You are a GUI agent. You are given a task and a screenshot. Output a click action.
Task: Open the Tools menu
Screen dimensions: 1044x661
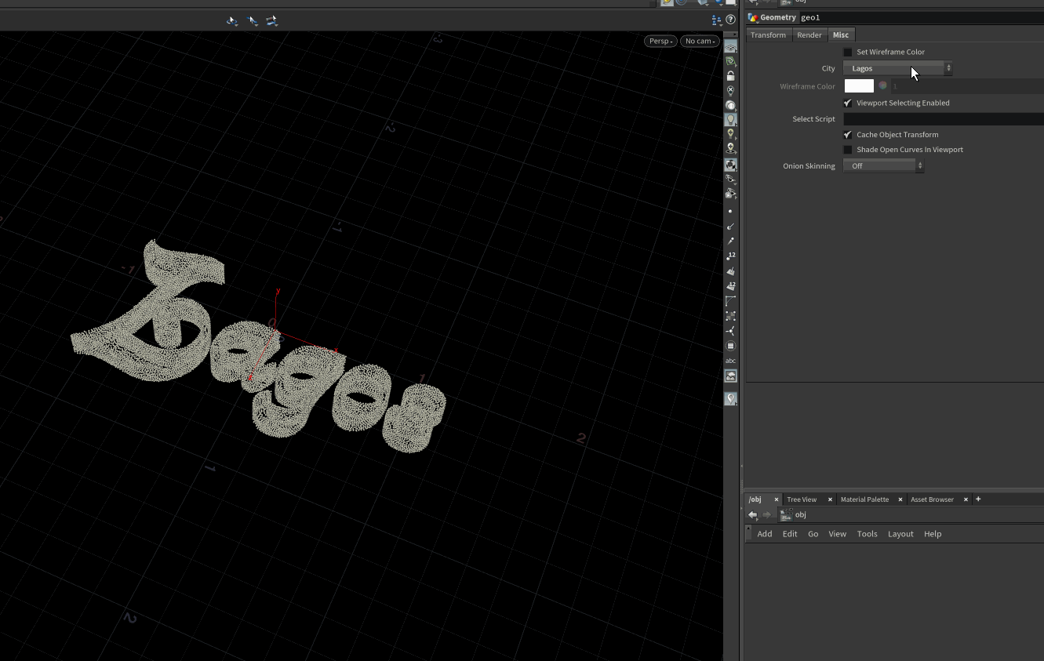click(x=867, y=534)
